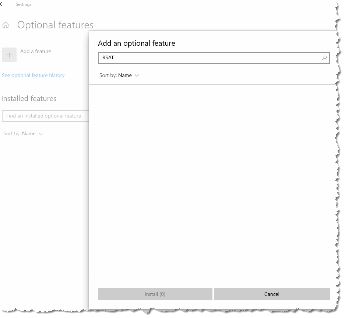Cancel the Add an optional feature dialog
The width and height of the screenshot is (345, 318).
pyautogui.click(x=272, y=294)
